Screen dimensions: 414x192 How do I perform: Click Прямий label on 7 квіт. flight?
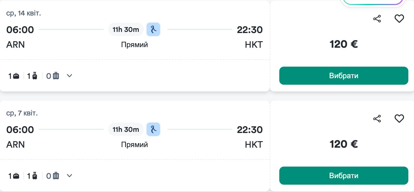pos(134,145)
